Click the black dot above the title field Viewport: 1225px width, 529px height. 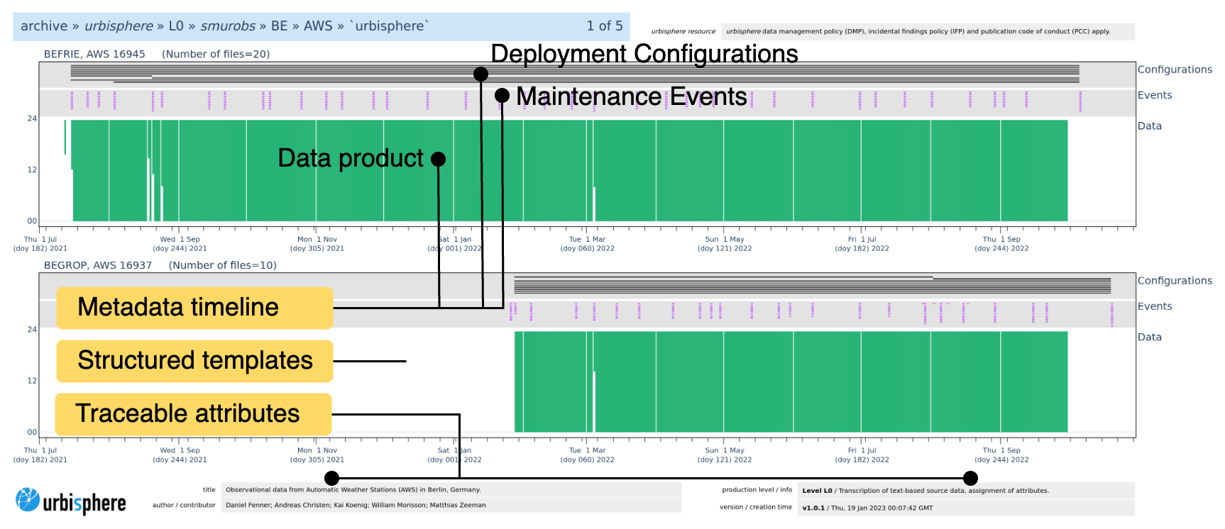(331, 478)
